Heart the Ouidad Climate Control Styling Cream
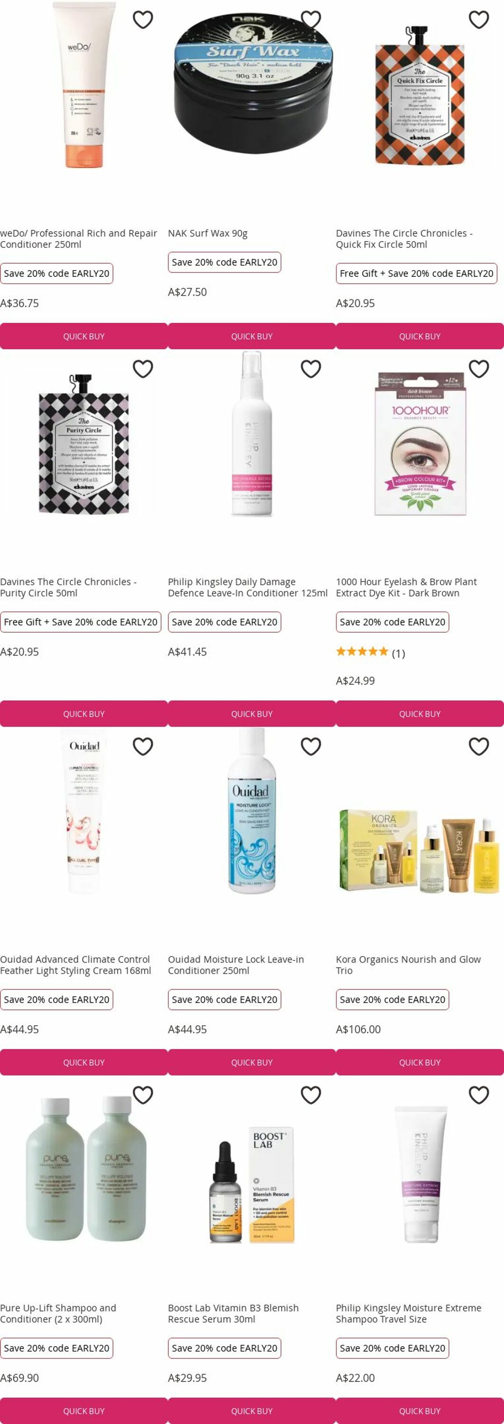504x1424 pixels. tap(142, 746)
